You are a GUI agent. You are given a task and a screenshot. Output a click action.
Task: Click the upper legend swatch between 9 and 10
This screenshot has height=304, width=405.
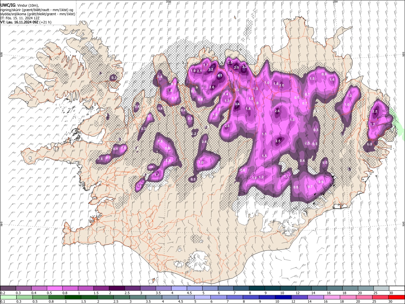click(x=272, y=288)
